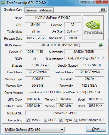Toggle the PhysX checkbox

[61, 120]
